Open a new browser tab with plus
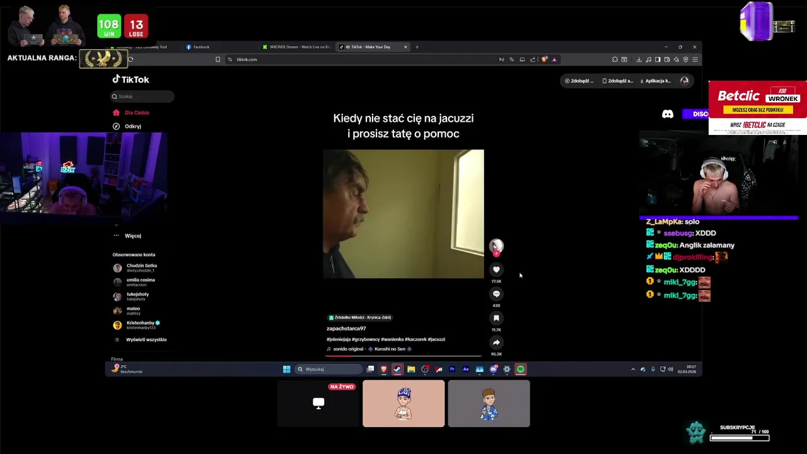The width and height of the screenshot is (807, 454). tap(417, 47)
